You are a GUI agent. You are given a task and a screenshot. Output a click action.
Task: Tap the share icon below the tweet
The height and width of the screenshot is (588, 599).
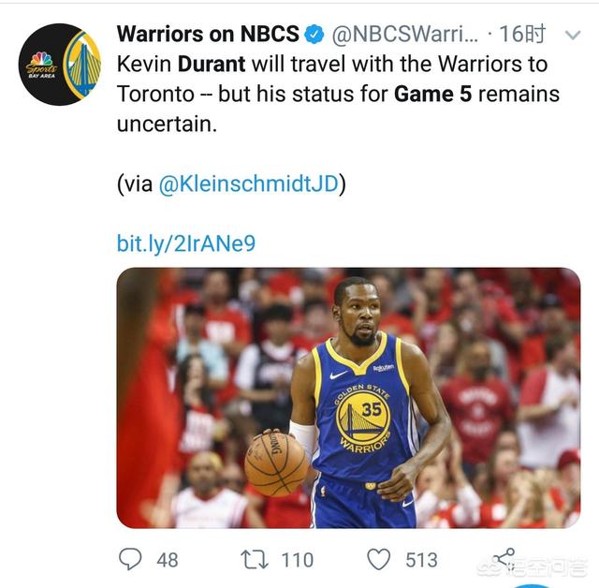click(504, 556)
